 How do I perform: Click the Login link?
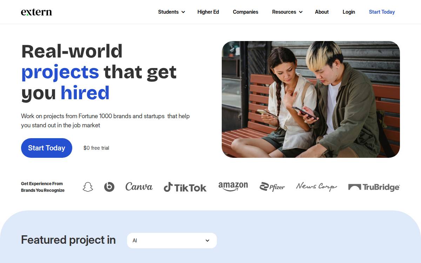point(349,12)
